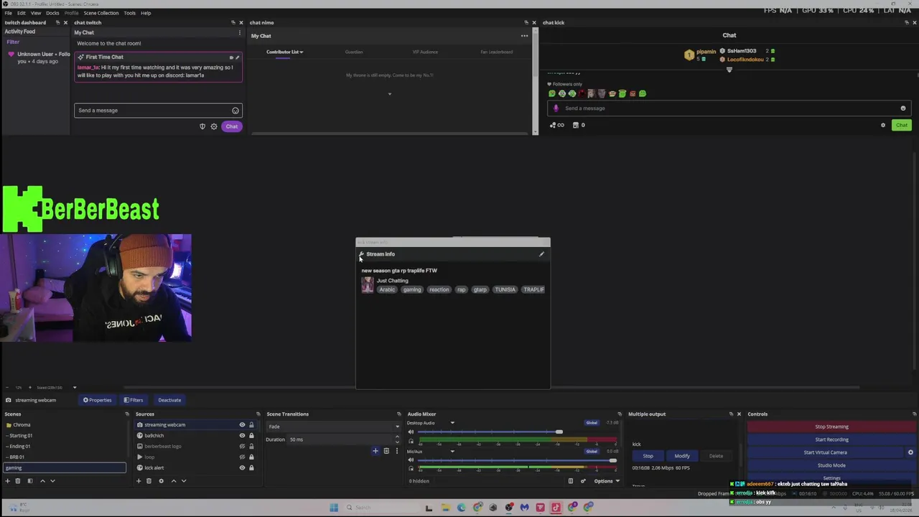Hide ba9chich source eye

click(x=242, y=436)
